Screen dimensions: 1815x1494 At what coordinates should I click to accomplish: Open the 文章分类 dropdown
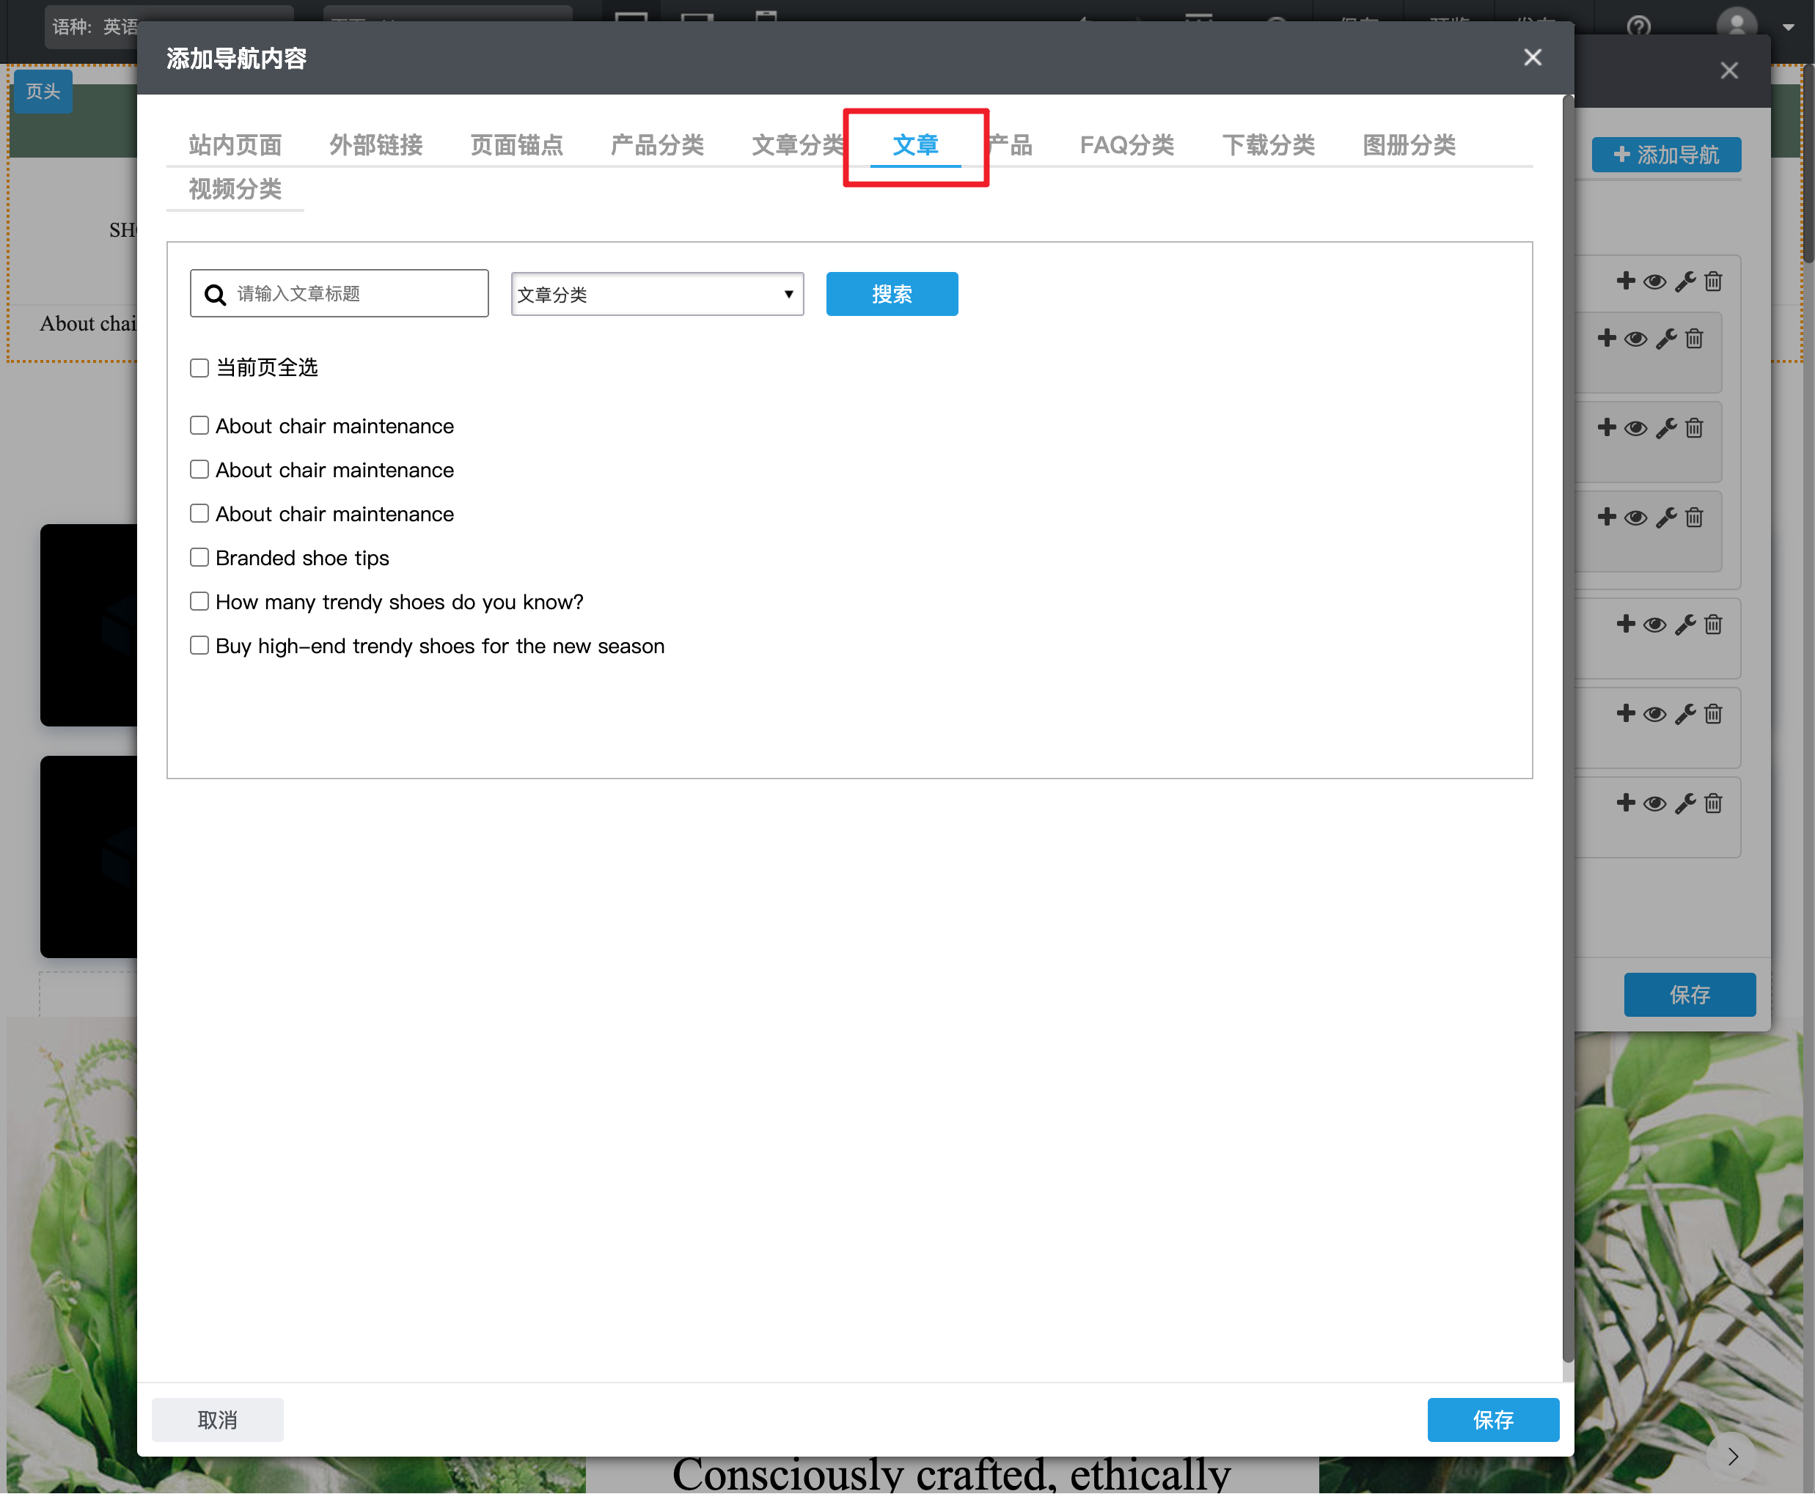(x=657, y=294)
